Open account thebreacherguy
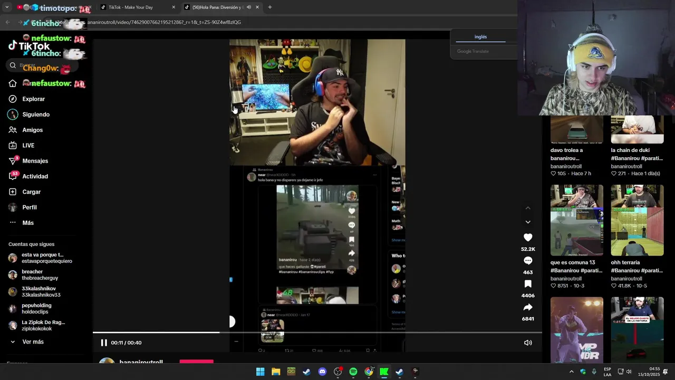Image resolution: width=675 pixels, height=380 pixels. (x=40, y=275)
